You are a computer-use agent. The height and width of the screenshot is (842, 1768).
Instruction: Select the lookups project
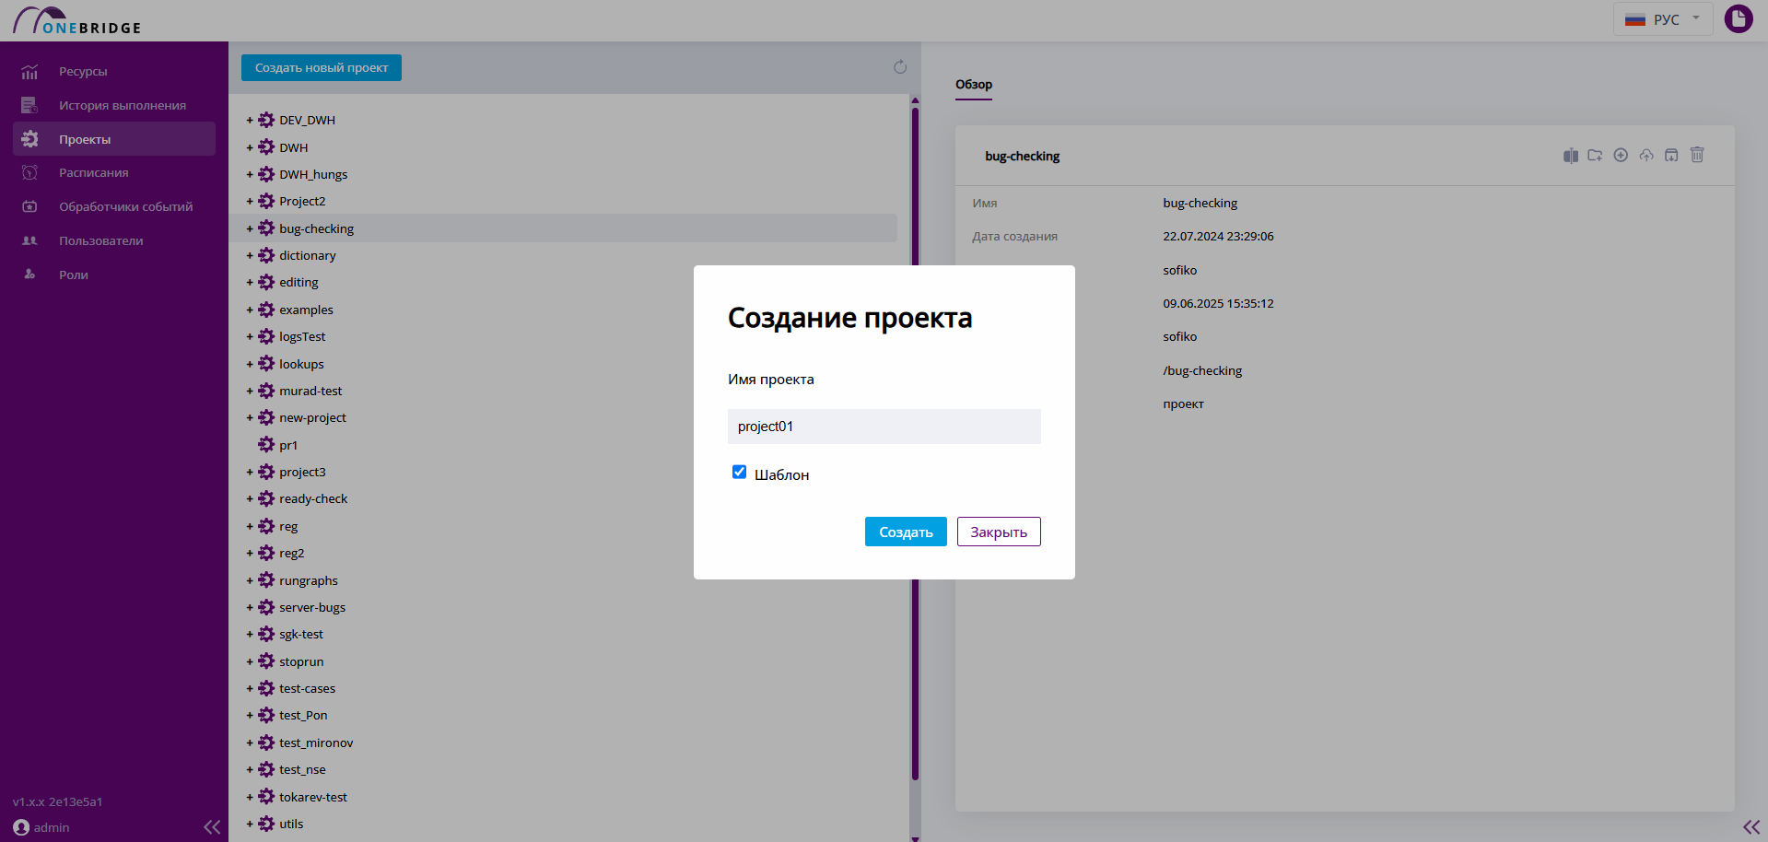(301, 364)
